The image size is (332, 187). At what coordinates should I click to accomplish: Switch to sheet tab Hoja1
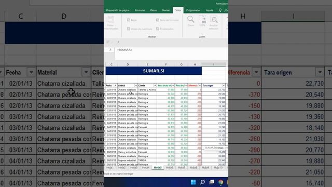(x=110, y=167)
